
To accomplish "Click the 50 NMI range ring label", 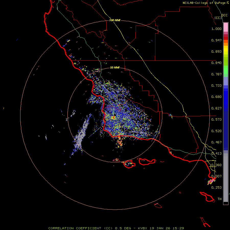I will [x=115, y=67].
